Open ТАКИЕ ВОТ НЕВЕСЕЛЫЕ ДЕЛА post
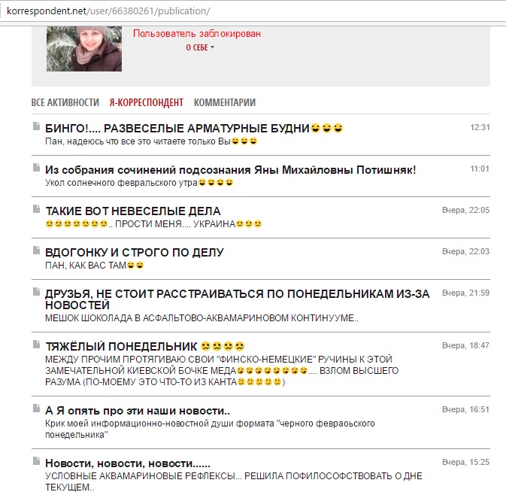 pos(133,211)
